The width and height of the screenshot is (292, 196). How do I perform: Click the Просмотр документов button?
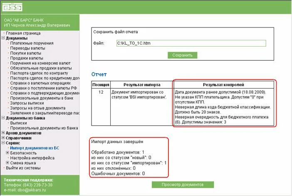point(183,185)
